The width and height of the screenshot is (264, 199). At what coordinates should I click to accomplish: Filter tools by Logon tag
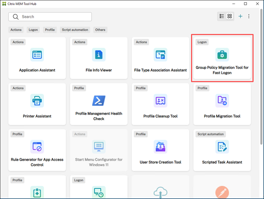tap(34, 30)
